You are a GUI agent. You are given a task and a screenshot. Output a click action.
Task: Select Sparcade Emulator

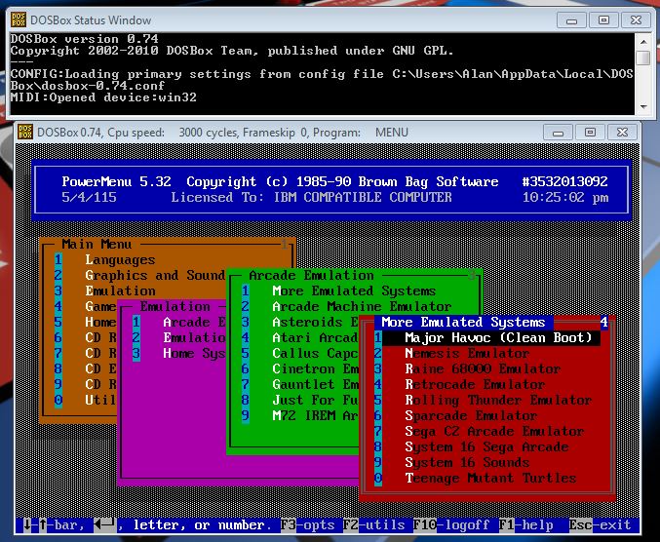click(471, 415)
